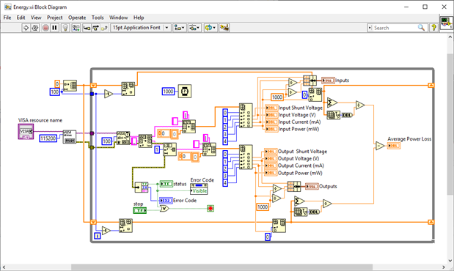
Task: Select the upper Add Array Elements sigma node
Action: coord(332,103)
